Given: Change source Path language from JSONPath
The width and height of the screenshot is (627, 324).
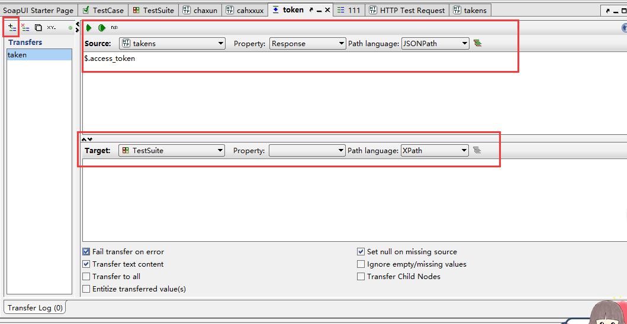Looking at the screenshot, I should (x=435, y=44).
